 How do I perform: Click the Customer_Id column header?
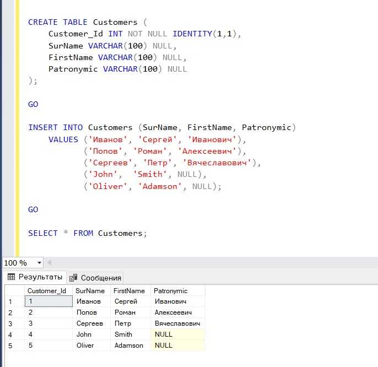pyautogui.click(x=48, y=290)
